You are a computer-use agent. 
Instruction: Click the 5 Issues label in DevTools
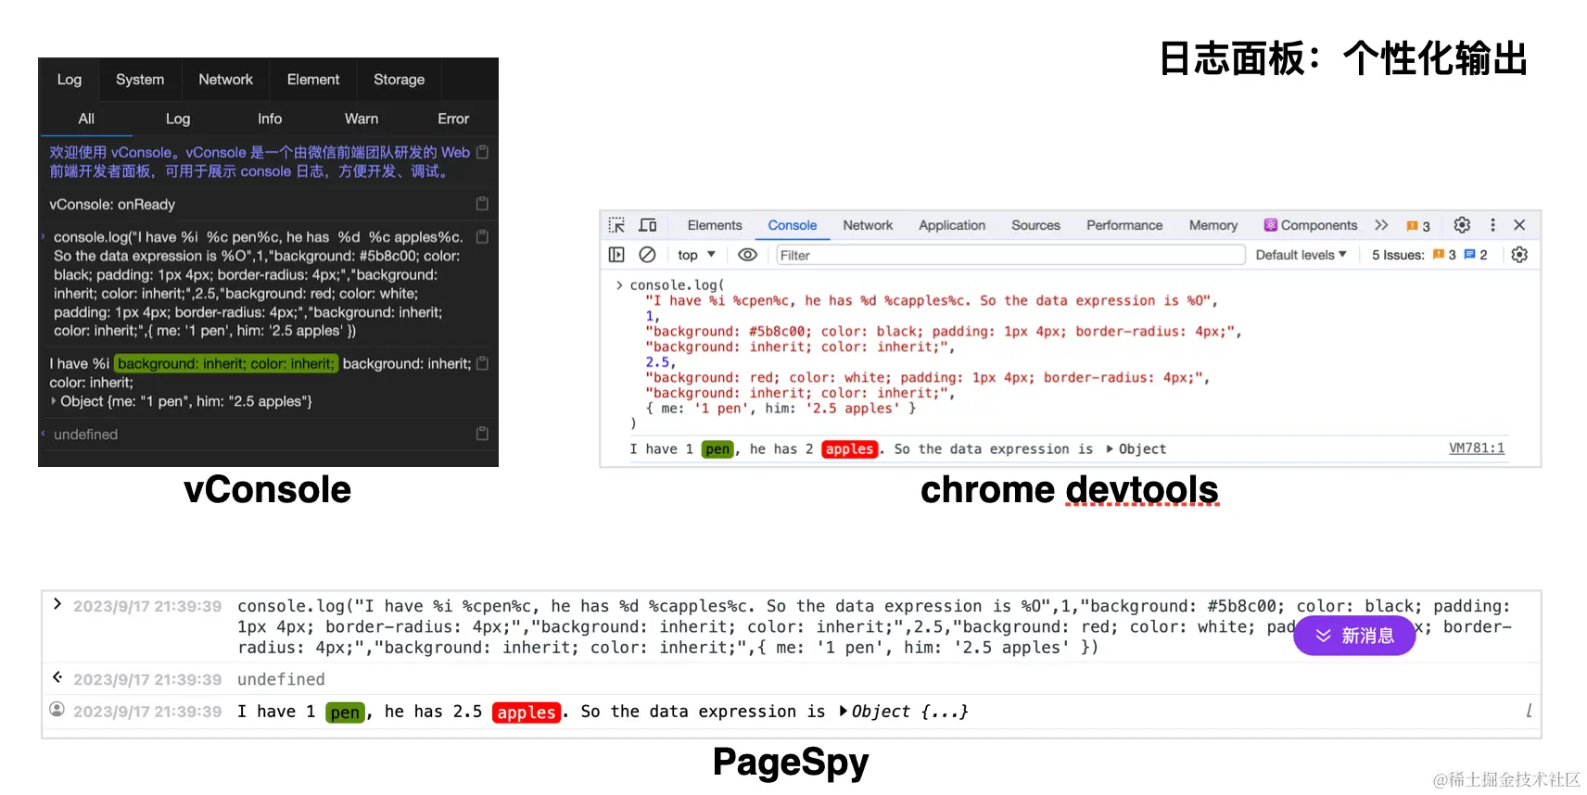pos(1398,255)
